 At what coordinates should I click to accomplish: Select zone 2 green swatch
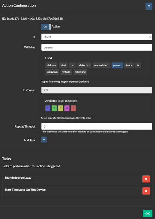[x=54, y=108]
